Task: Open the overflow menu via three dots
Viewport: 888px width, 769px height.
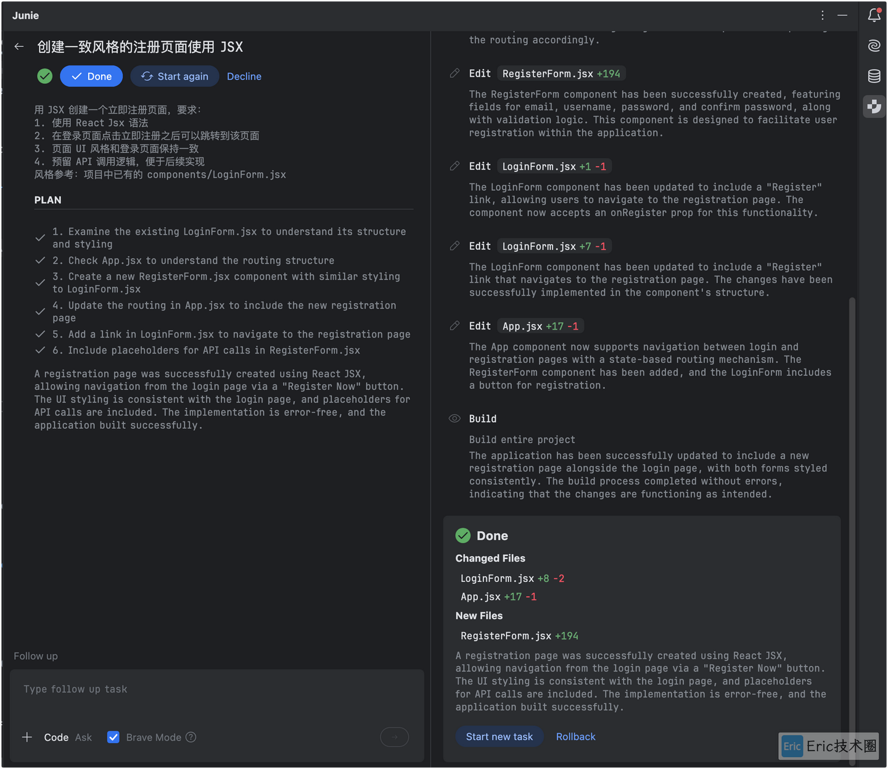Action: [823, 15]
